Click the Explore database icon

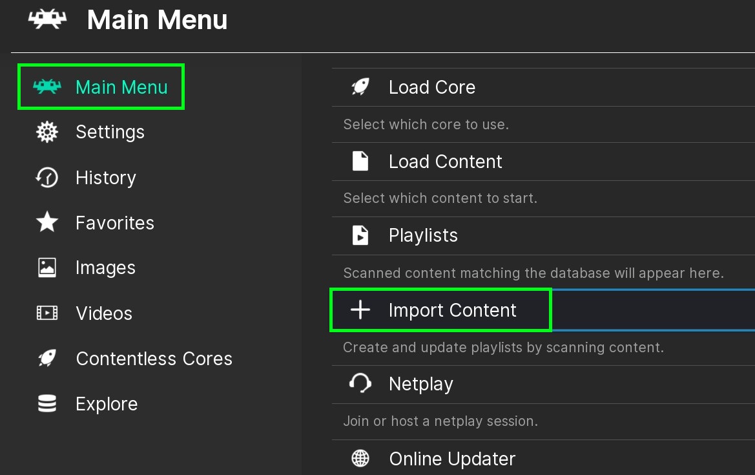[47, 404]
